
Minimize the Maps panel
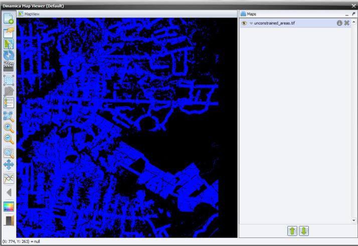coord(347,15)
